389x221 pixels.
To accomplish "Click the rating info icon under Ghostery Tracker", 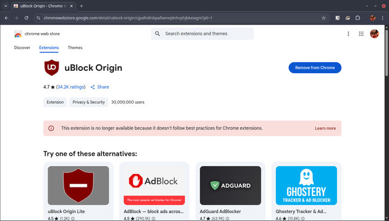I will tap(303, 219).
